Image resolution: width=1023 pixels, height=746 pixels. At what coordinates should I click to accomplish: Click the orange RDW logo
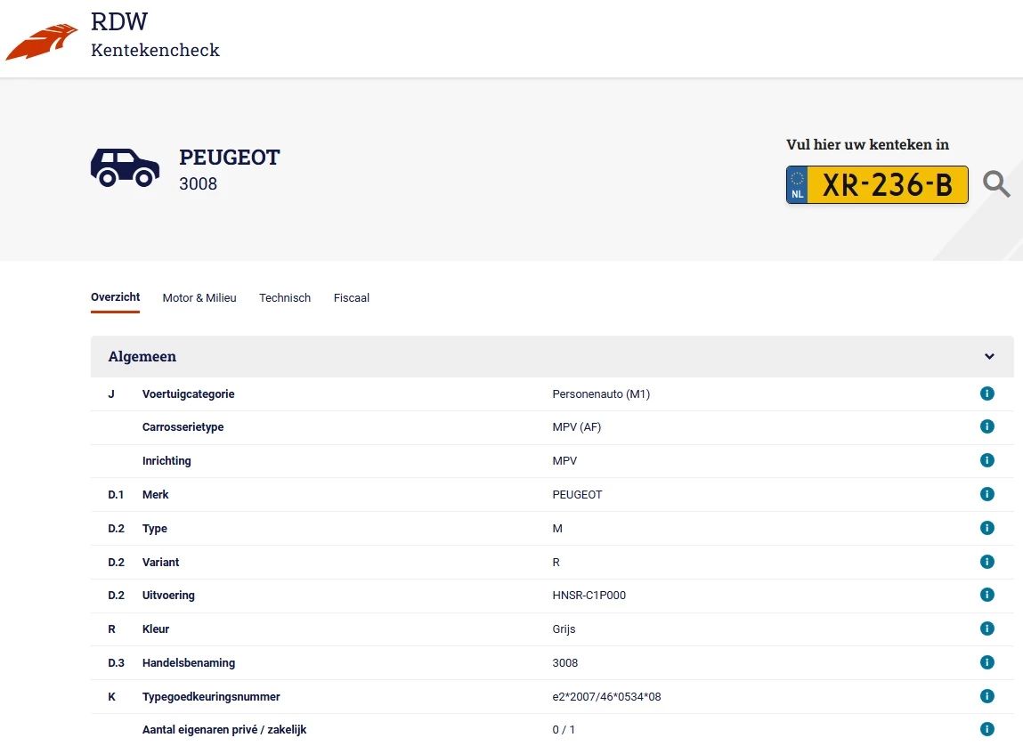[41, 37]
